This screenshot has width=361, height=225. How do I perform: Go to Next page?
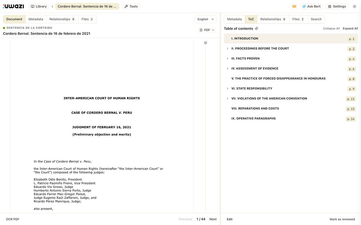(x=213, y=219)
